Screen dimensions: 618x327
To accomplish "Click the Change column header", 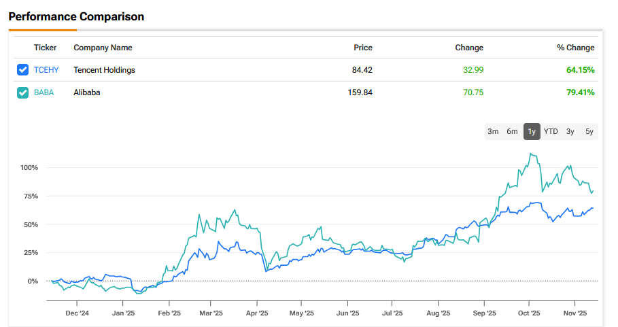I will 469,48.
